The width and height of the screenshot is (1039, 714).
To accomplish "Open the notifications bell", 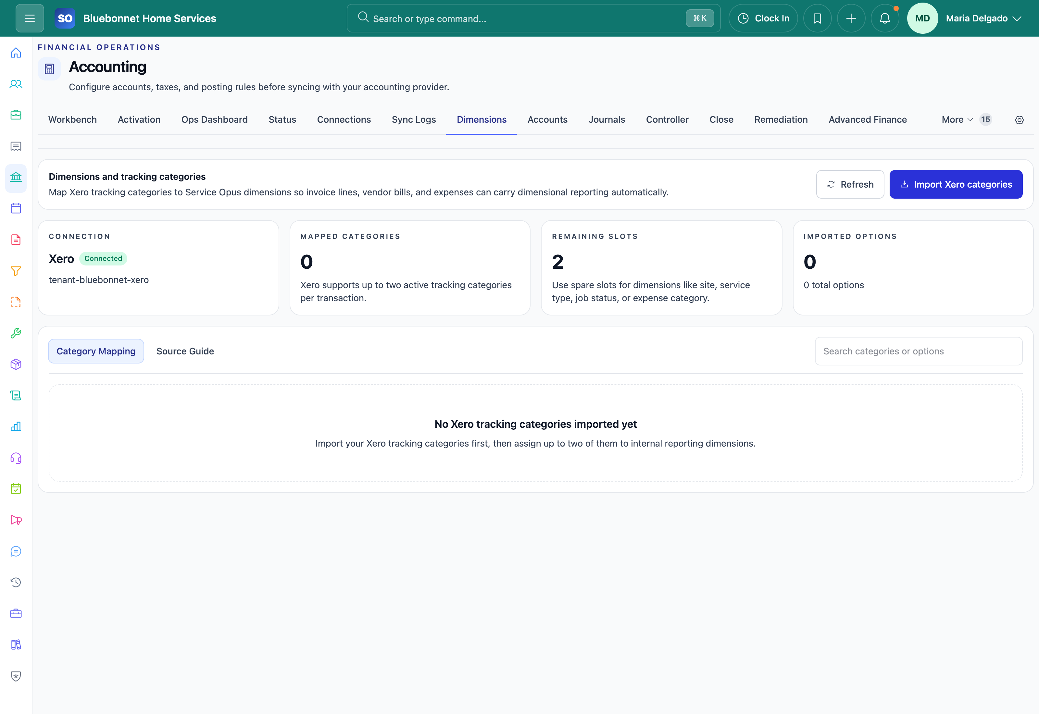I will (885, 18).
